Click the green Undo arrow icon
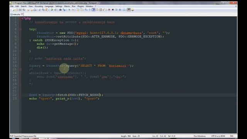Image resolution: width=247 pixels, height=139 pixels. point(52,10)
